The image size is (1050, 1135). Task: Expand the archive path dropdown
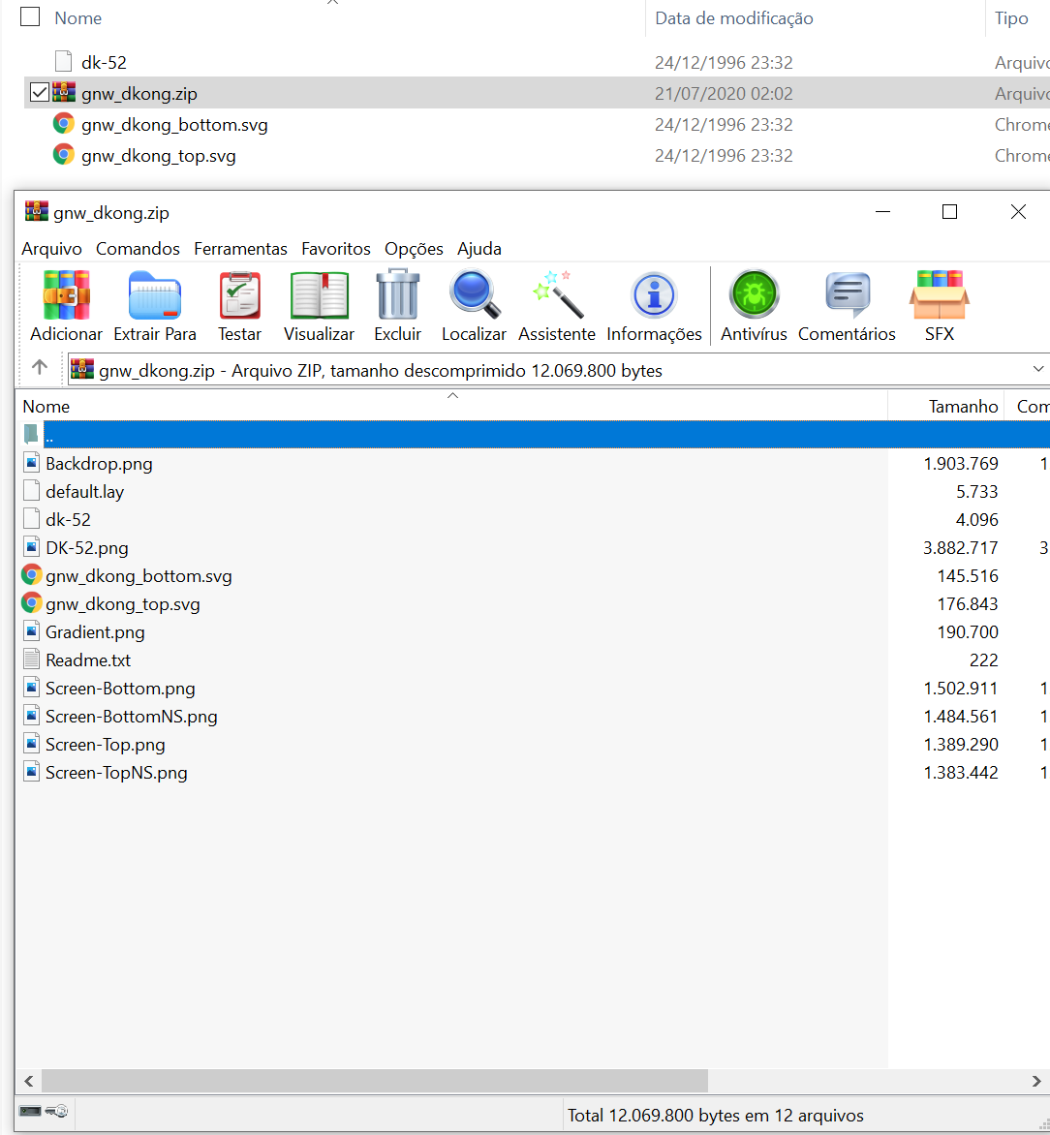(x=1037, y=369)
